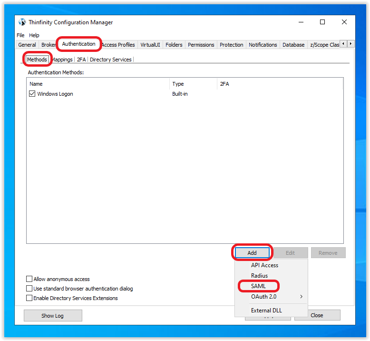370x341 pixels.
Task: Open the Add authentication method dropdown
Action: pos(252,253)
